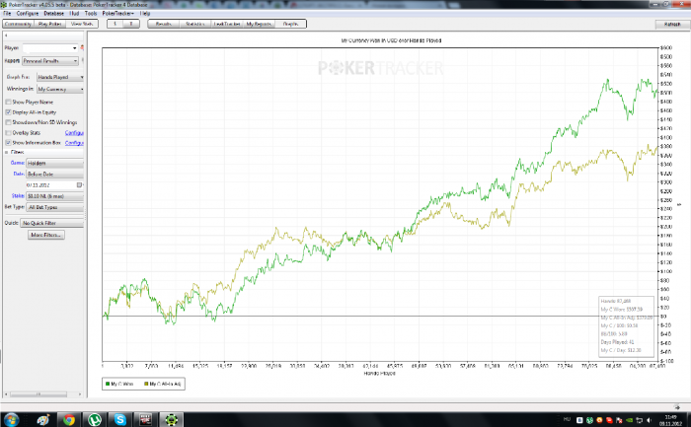Toggle Show Player Name checkbox

(x=8, y=102)
